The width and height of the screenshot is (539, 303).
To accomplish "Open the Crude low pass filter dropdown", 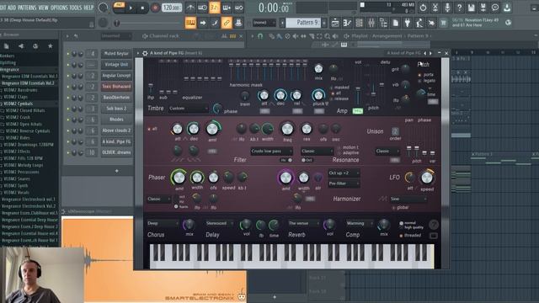I will click(x=271, y=151).
